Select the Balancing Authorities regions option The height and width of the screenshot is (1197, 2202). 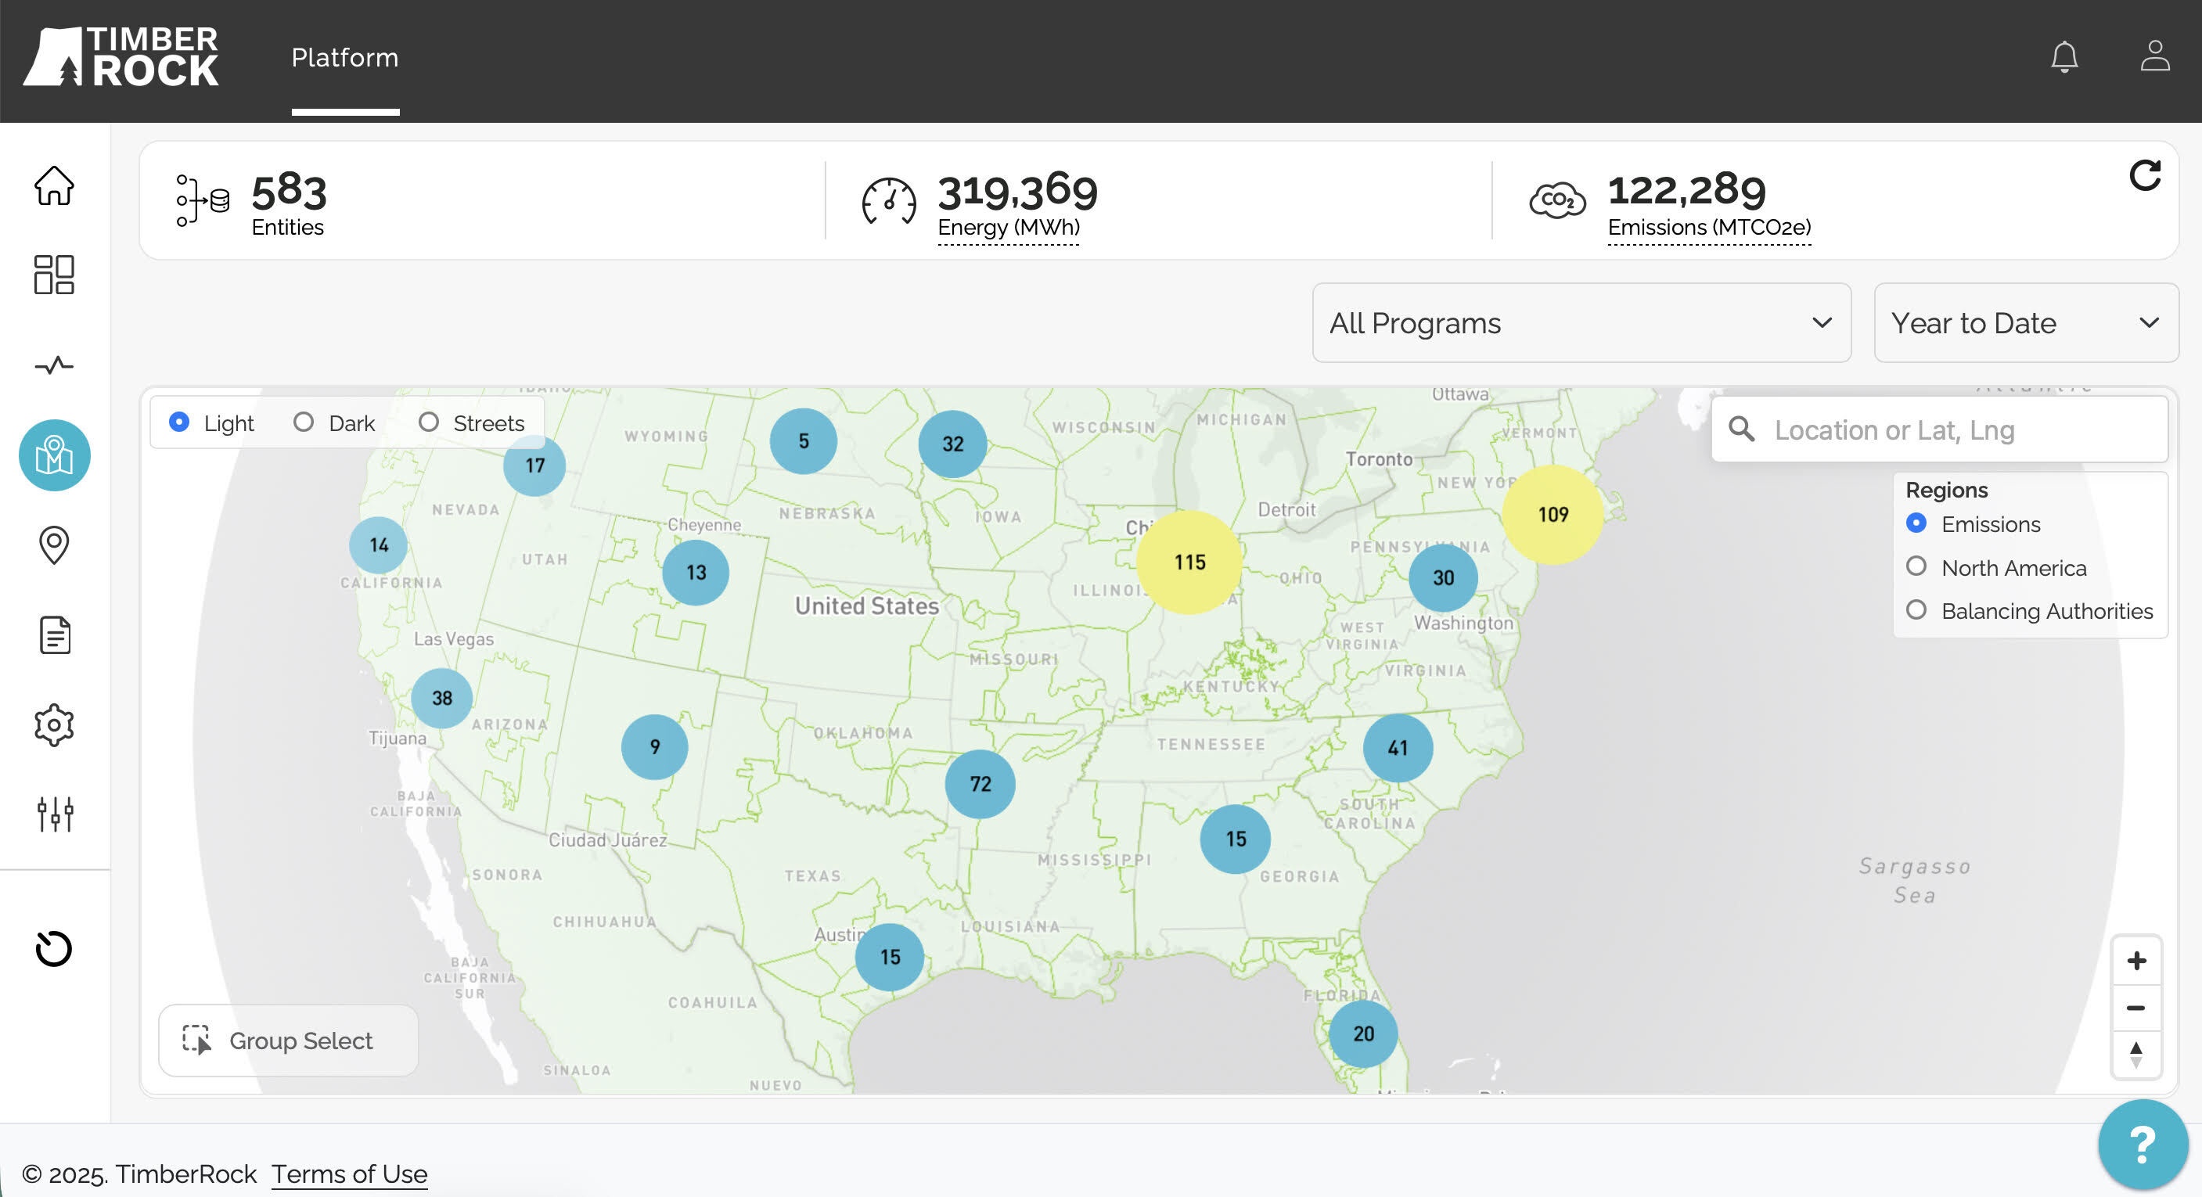pos(1916,610)
